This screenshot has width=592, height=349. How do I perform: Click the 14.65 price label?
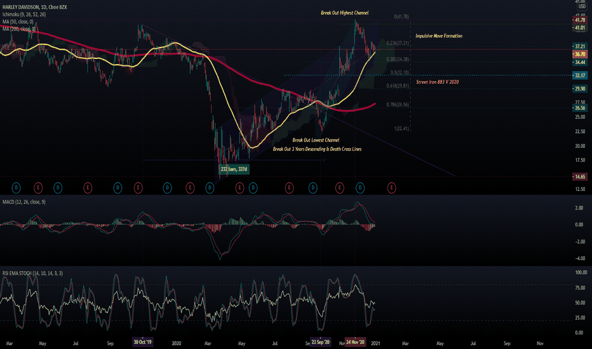[580, 176]
